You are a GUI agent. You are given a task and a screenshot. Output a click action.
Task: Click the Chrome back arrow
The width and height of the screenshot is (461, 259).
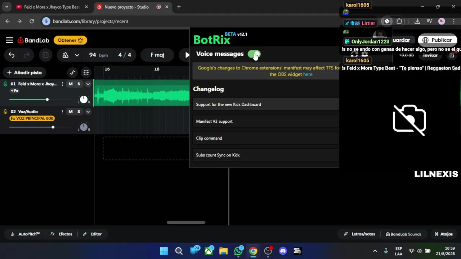[8, 21]
